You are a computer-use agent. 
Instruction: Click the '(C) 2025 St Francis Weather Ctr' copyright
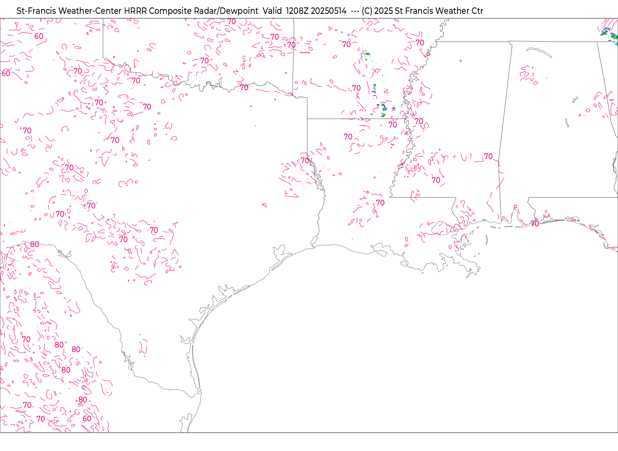(422, 11)
